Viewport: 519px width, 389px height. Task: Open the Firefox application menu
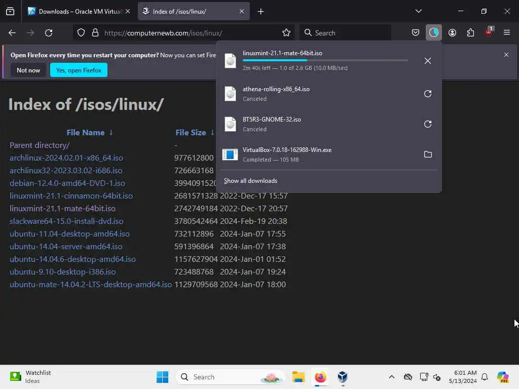[x=507, y=33]
